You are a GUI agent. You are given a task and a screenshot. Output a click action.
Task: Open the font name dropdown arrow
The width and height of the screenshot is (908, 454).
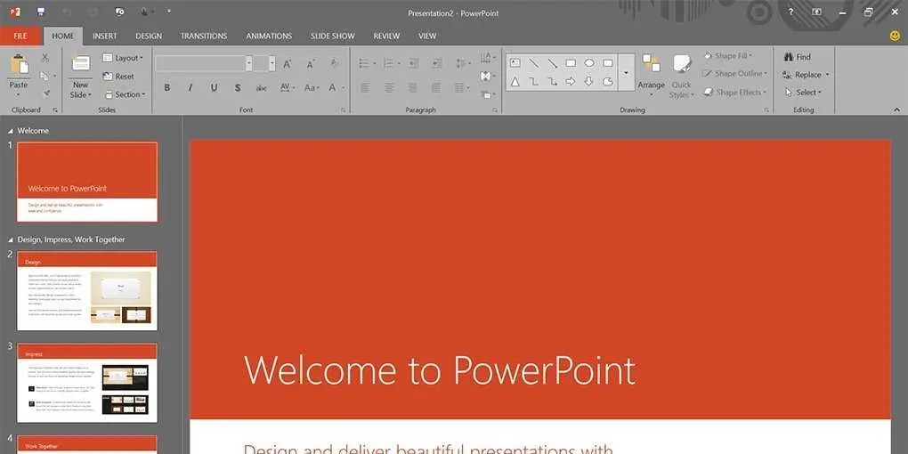[x=248, y=64]
